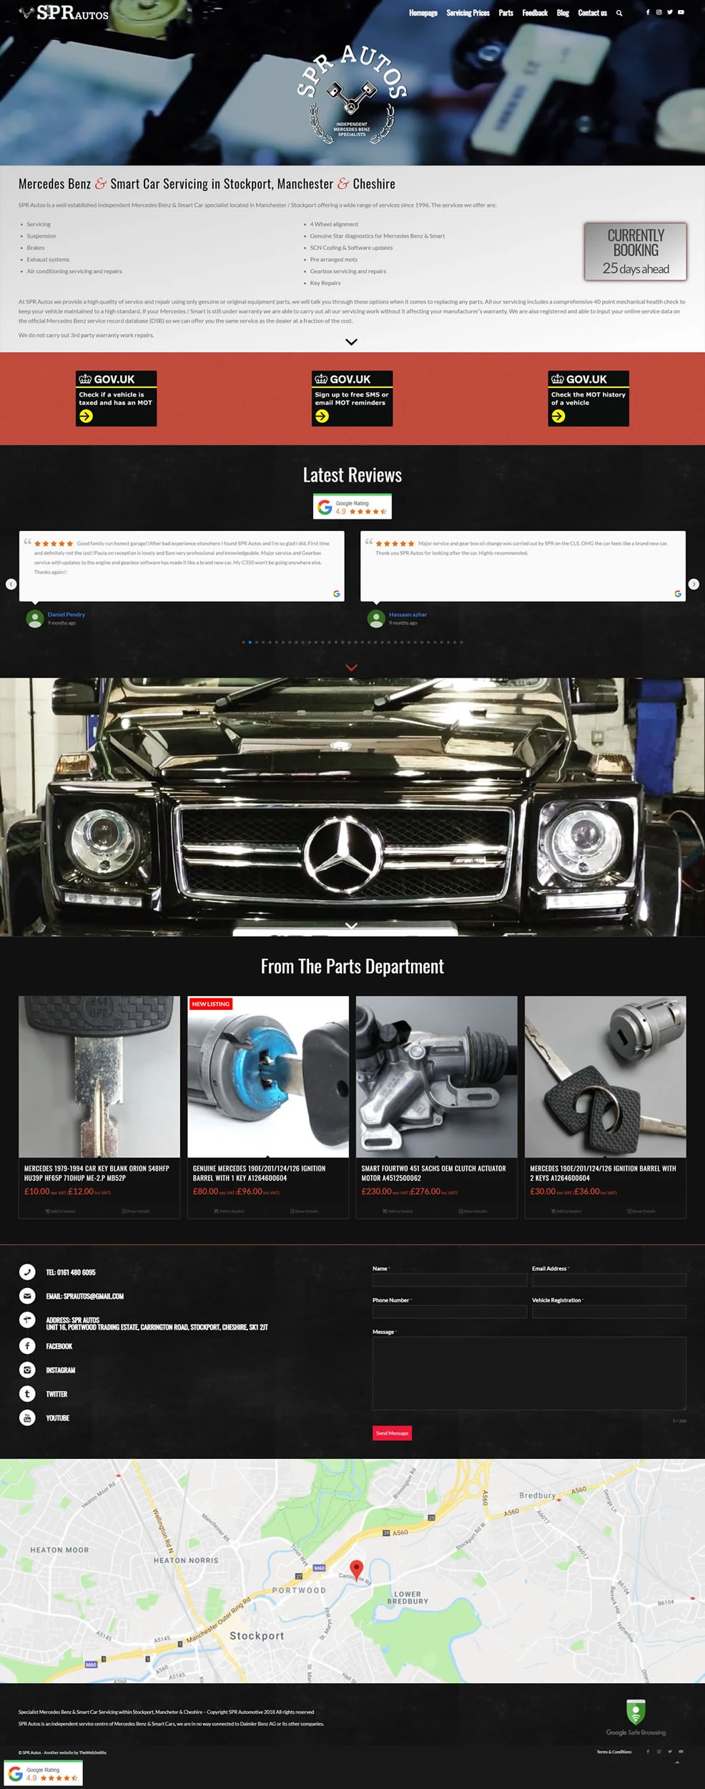Screen dimensions: 705x1789
Task: Click the Message text area
Action: (x=529, y=1373)
